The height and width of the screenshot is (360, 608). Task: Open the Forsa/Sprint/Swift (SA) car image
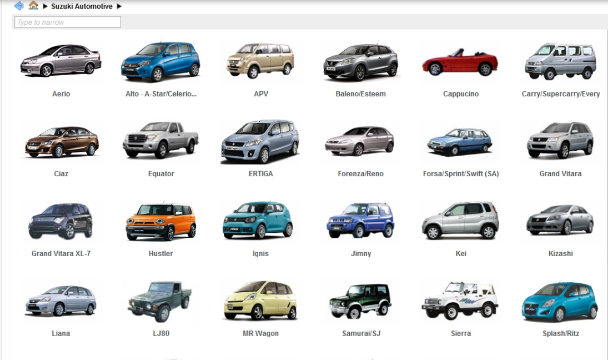click(x=460, y=141)
